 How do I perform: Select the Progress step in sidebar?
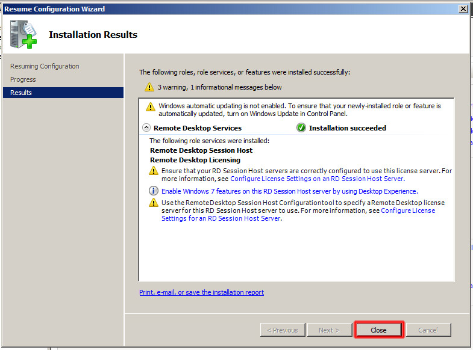[x=23, y=79]
